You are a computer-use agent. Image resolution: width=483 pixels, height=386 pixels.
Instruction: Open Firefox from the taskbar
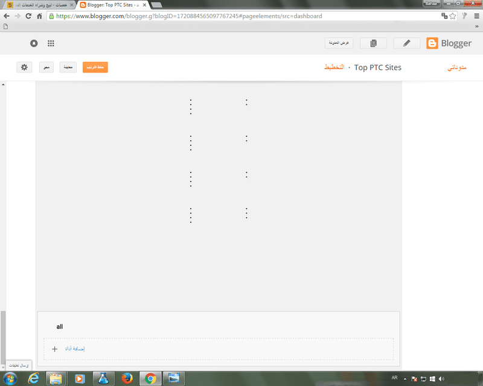tap(127, 378)
